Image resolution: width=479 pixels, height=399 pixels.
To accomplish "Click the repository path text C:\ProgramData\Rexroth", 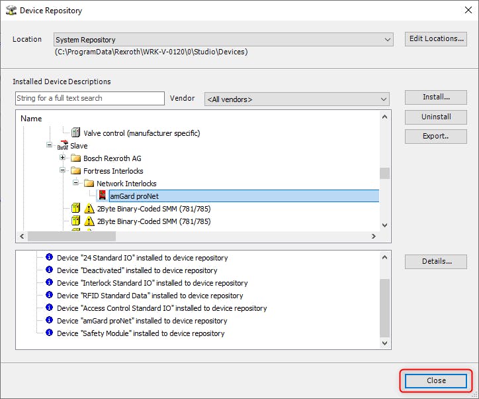I will tap(152, 52).
